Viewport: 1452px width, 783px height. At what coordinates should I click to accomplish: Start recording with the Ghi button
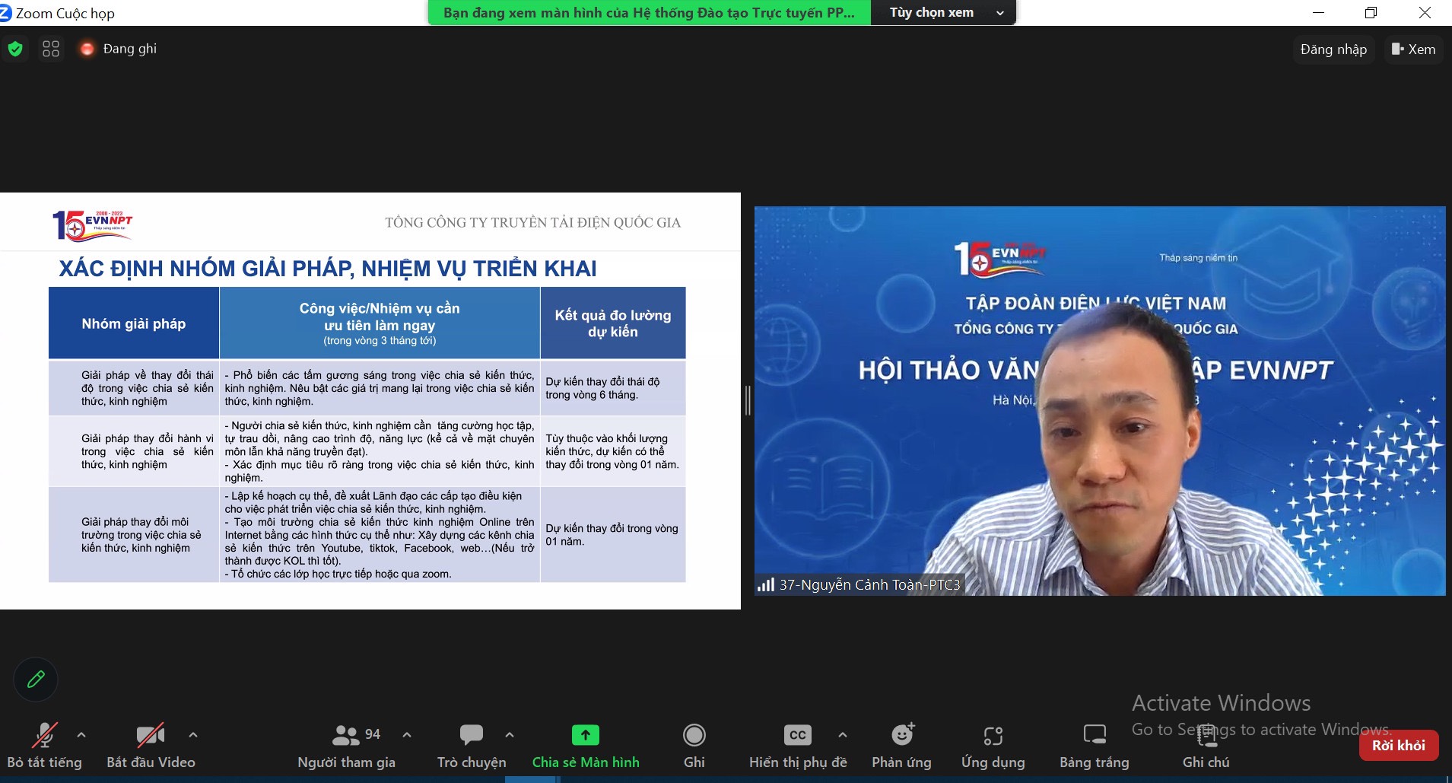pyautogui.click(x=694, y=746)
